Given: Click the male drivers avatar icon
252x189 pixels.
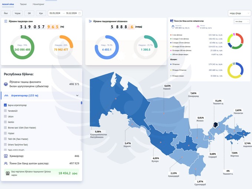Looking at the screenshot, I should pos(172,27).
